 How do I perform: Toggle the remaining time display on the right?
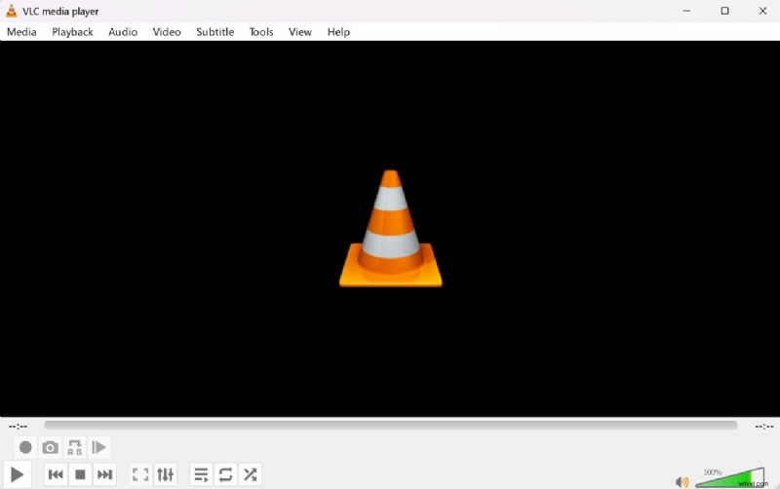[x=764, y=427]
